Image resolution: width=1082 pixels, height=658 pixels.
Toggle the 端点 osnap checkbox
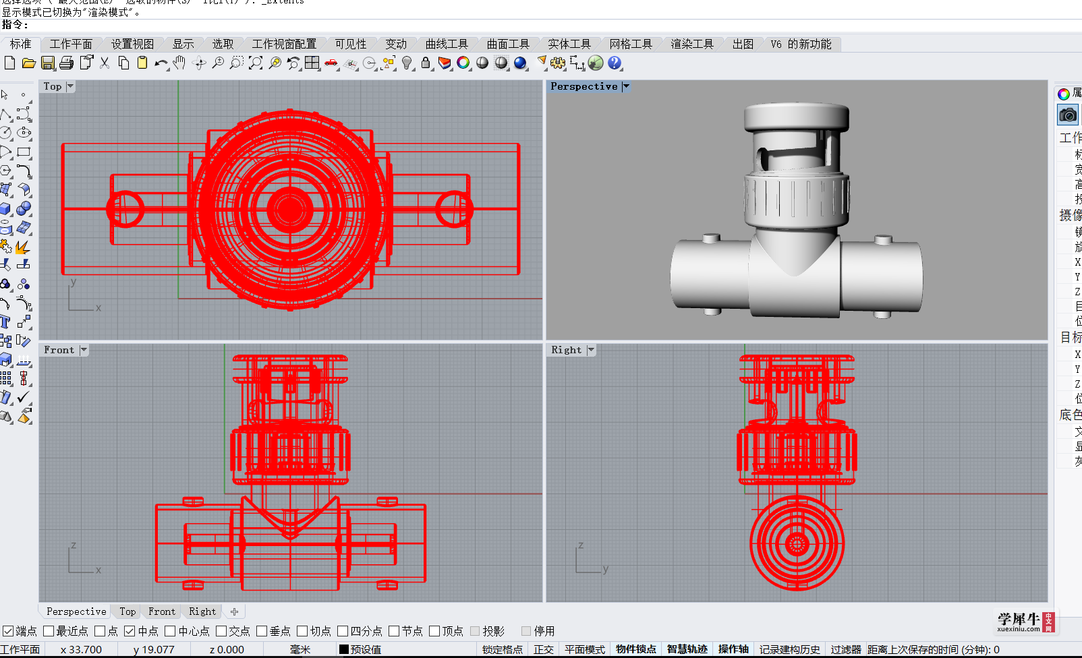(x=8, y=631)
